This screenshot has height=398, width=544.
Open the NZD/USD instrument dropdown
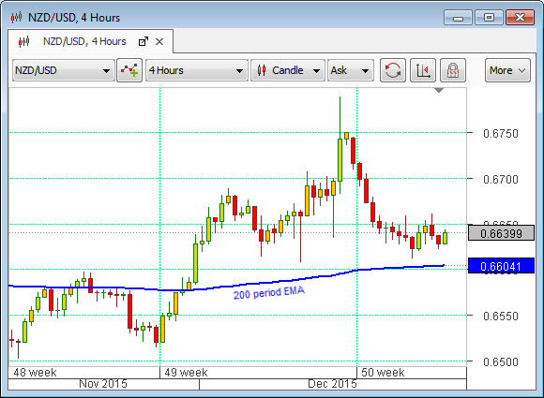point(64,70)
